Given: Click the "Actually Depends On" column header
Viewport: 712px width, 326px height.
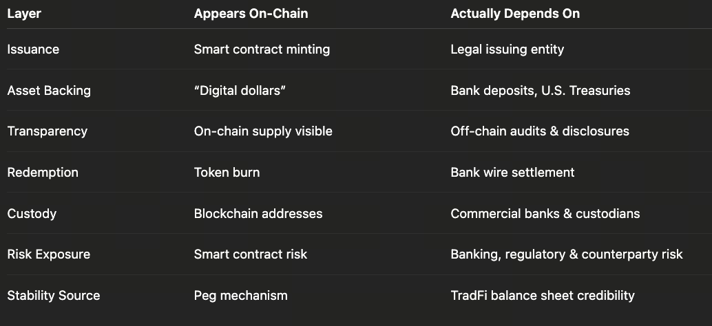Looking at the screenshot, I should click(515, 14).
